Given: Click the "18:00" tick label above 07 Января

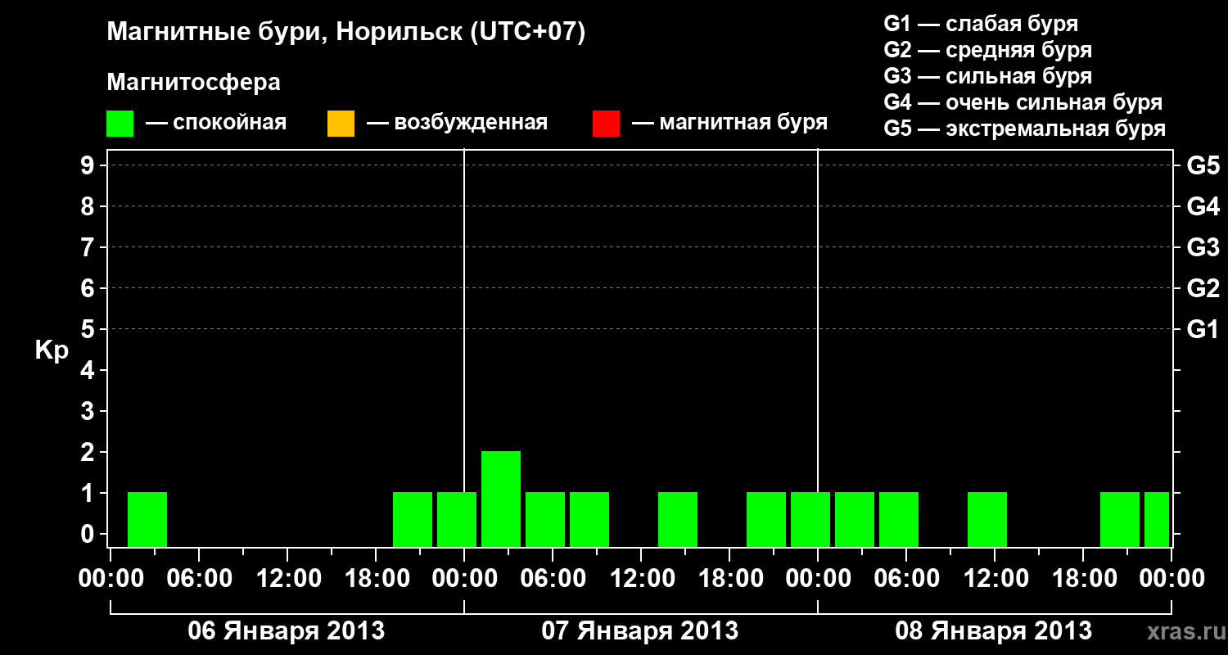Looking at the screenshot, I should (x=729, y=578).
